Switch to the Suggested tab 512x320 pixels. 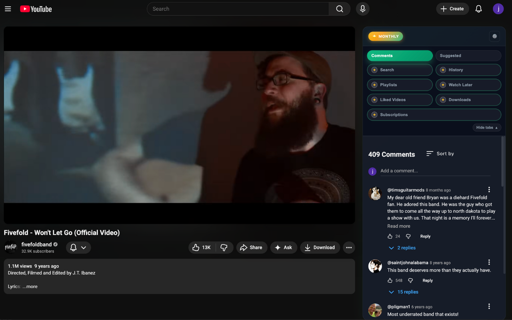(468, 56)
